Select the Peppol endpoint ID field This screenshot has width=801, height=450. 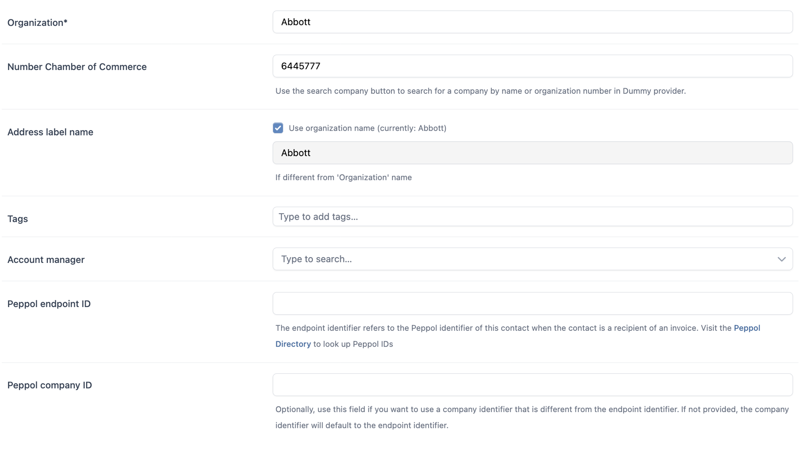tap(533, 303)
